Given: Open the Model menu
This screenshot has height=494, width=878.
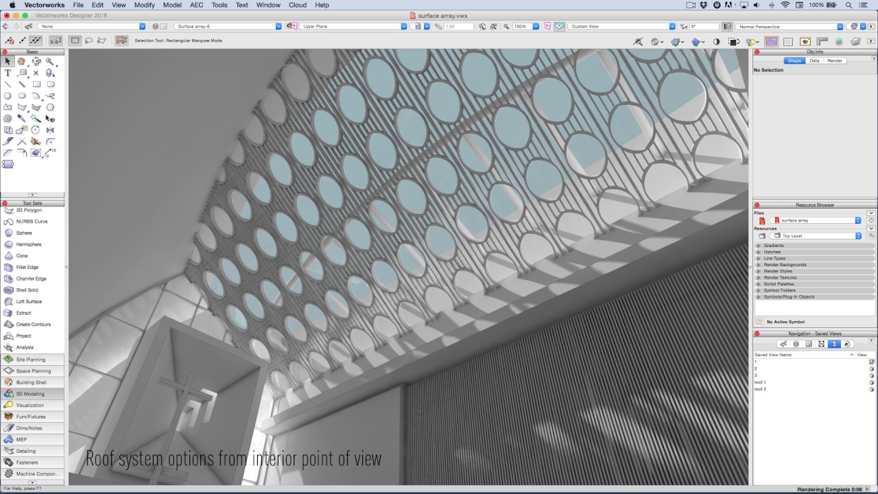Looking at the screenshot, I should (x=172, y=5).
